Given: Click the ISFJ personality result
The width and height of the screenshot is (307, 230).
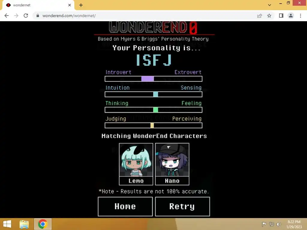Looking at the screenshot, I should click(154, 60).
